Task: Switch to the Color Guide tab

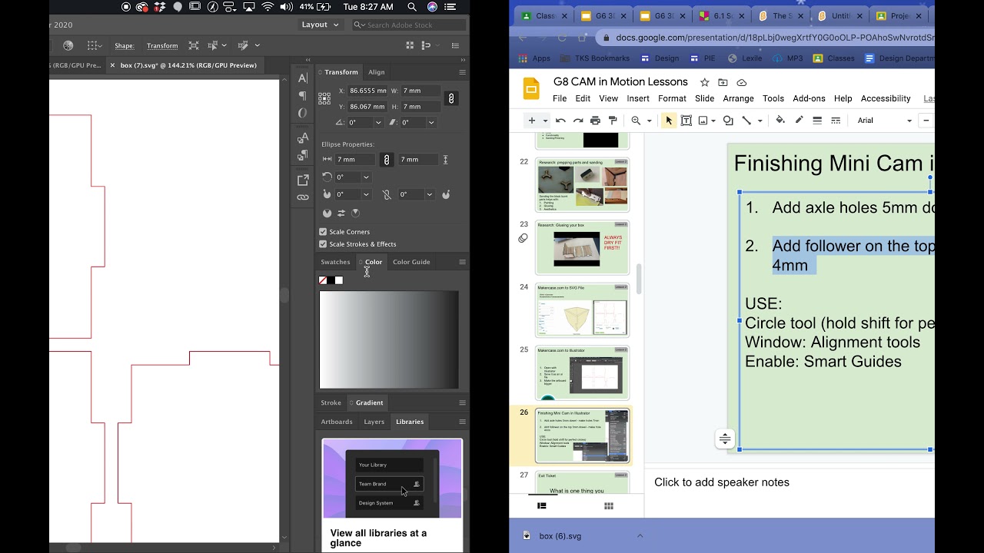Action: (411, 262)
